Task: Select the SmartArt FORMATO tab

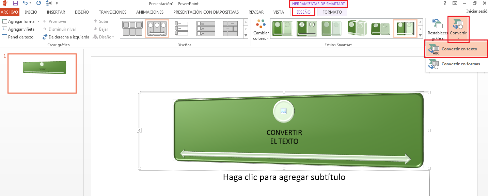Action: [332, 12]
